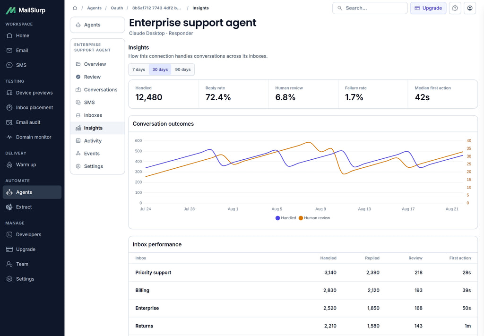
Task: Click the Review checkmark icon
Action: pos(78,77)
